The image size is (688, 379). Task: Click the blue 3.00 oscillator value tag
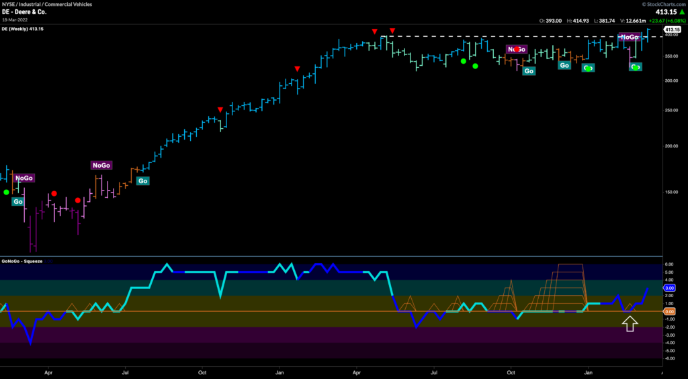[x=670, y=288]
